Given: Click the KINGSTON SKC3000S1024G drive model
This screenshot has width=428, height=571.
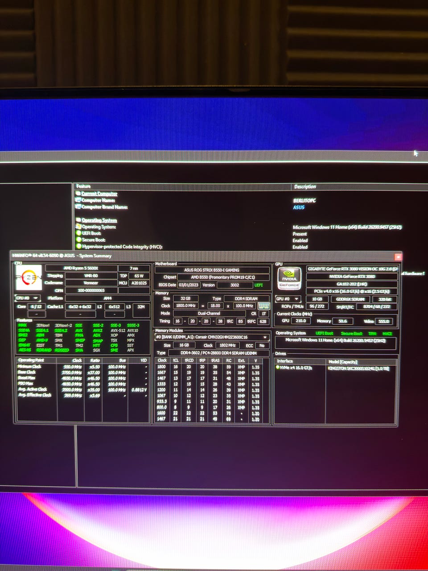Looking at the screenshot, I should click(358, 368).
